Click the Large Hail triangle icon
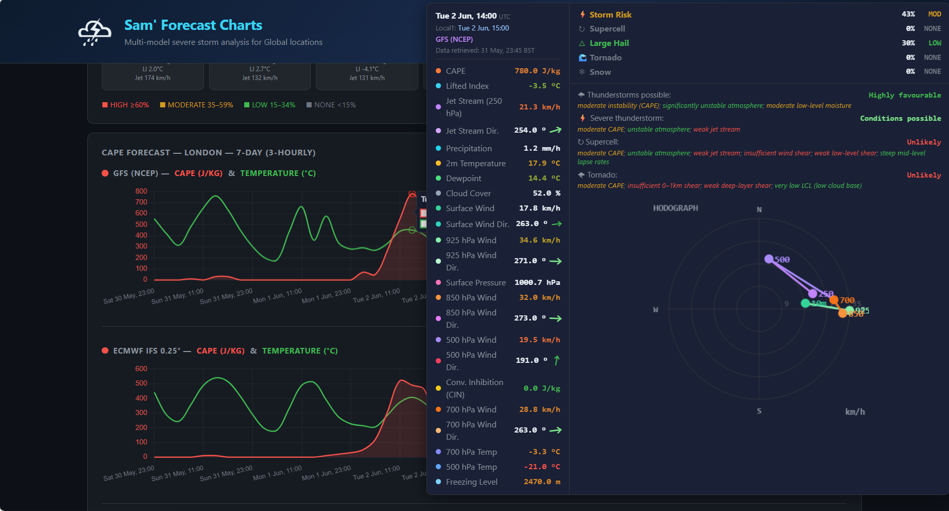The width and height of the screenshot is (949, 511). point(582,43)
